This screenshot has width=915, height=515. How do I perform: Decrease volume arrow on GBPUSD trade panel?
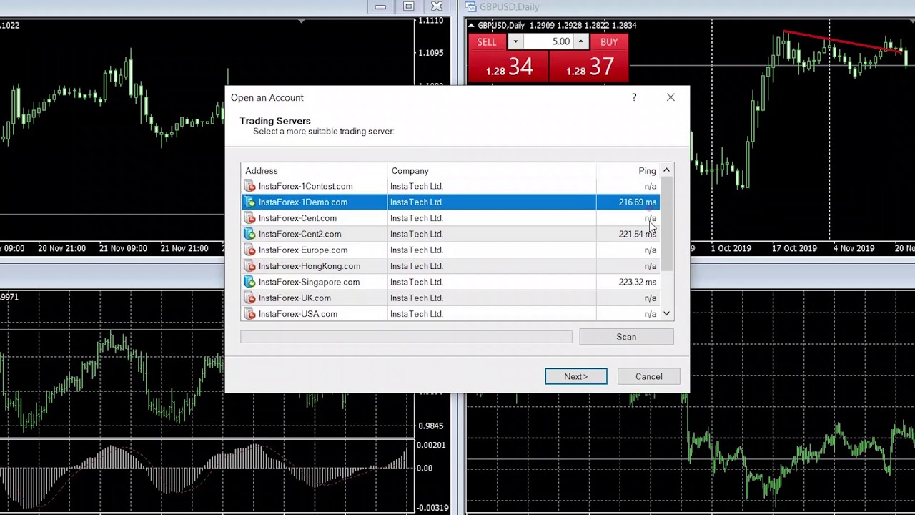tap(515, 42)
